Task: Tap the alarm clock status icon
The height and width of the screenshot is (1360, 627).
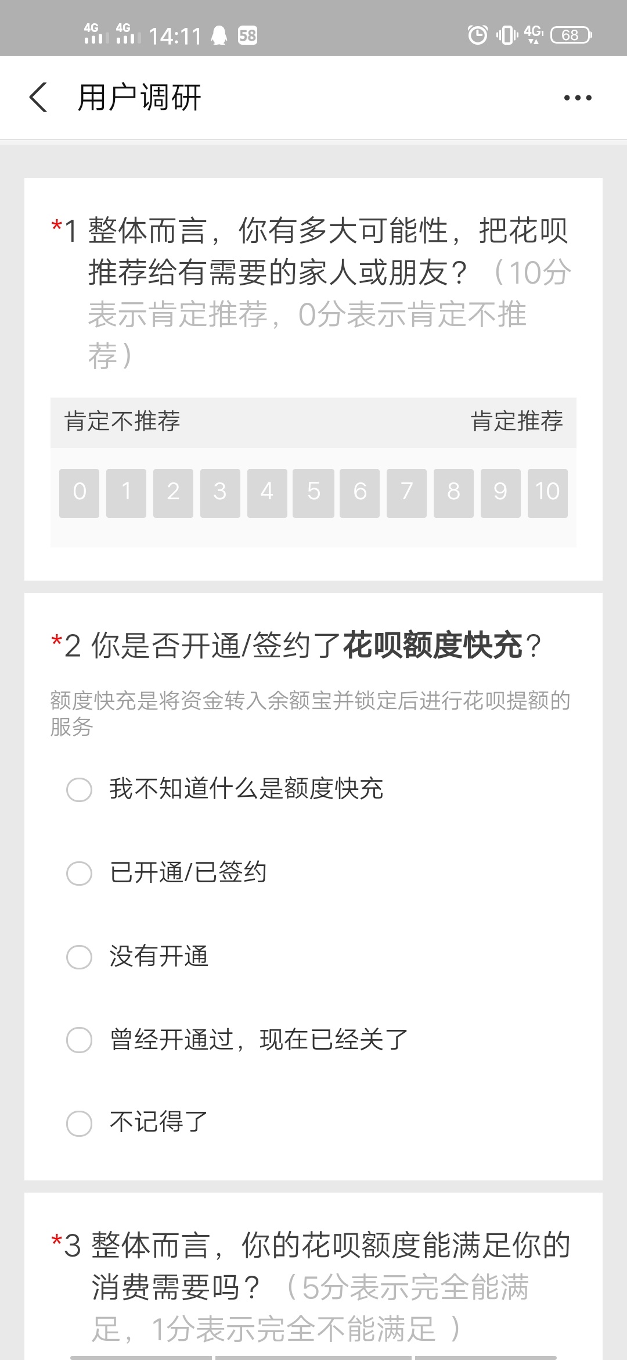Action: point(477,35)
